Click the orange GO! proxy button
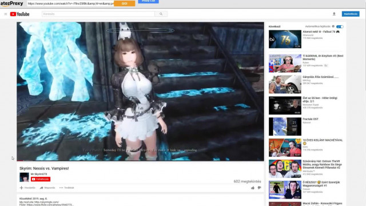Image resolution: width=366 pixels, height=206 pixels. point(125,3)
